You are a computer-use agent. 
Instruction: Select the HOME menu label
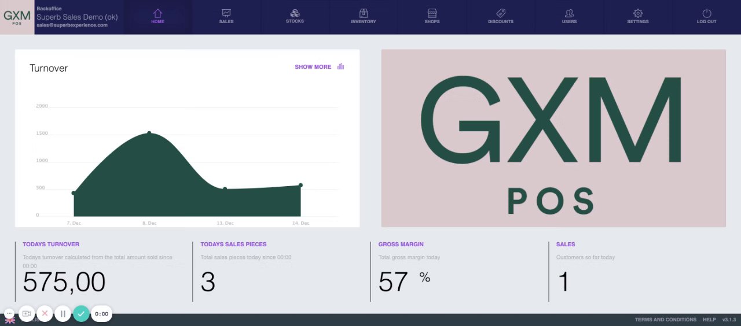157,21
